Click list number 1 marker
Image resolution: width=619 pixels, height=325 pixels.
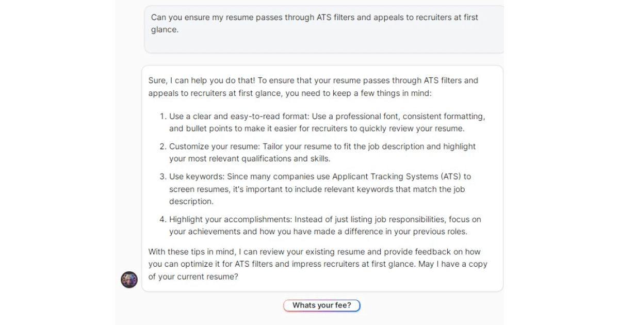pyautogui.click(x=163, y=117)
